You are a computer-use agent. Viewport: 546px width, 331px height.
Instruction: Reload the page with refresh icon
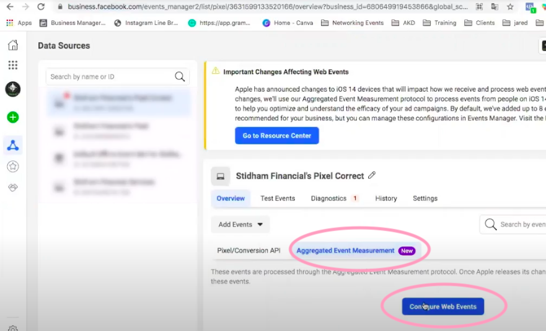41,7
